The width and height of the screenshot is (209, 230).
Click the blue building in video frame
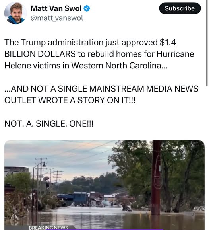pos(80,198)
